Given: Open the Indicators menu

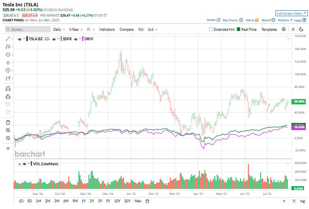Looking at the screenshot, I should [x=107, y=29].
